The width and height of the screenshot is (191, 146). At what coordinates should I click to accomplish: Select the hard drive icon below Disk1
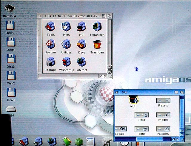coord(11,109)
